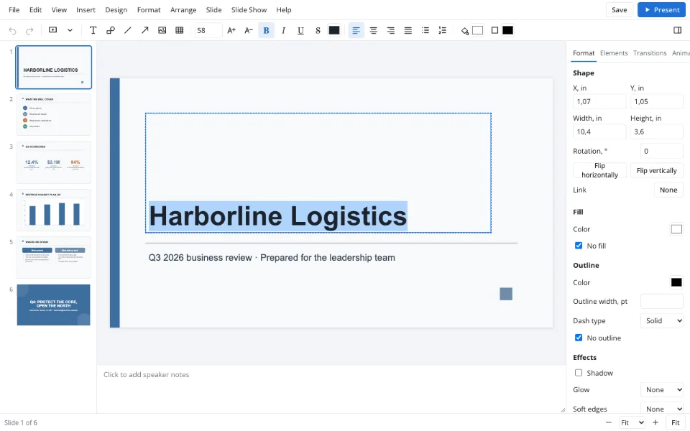This screenshot has width=690, height=431.
Task: Click the zoom in plus icon
Action: tap(655, 422)
